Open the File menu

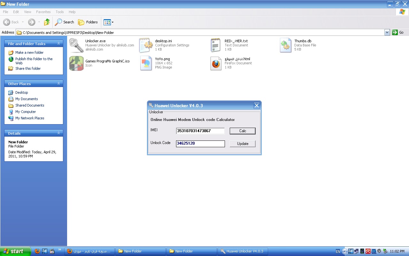(5, 12)
